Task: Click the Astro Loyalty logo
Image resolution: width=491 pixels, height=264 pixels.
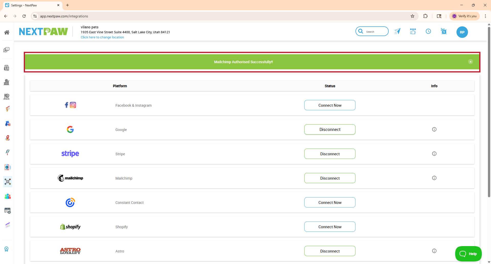Action: click(70, 251)
